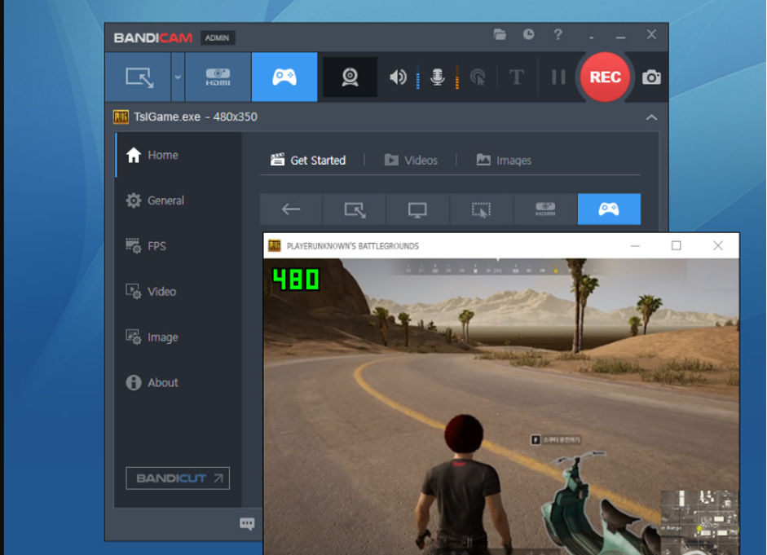Adjust microphone volume level bar
767x555 pixels.
(x=457, y=77)
